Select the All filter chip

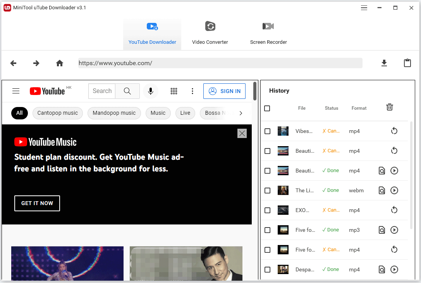coord(19,113)
